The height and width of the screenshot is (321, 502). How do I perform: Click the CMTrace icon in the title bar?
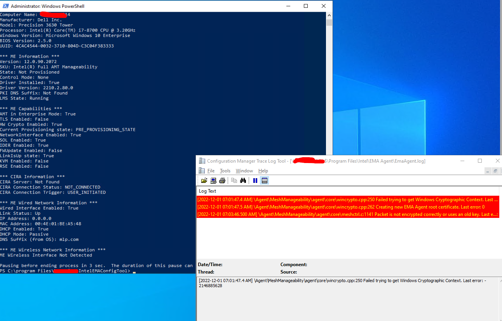point(202,161)
